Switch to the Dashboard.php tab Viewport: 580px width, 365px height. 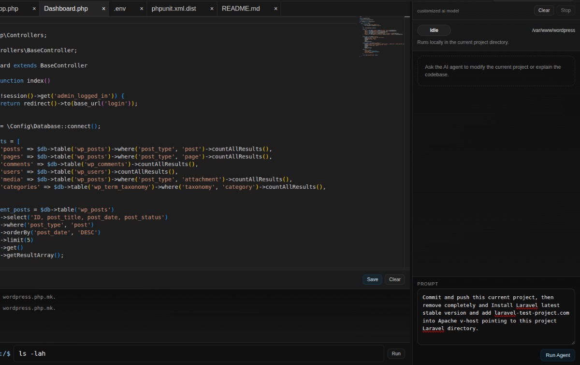pyautogui.click(x=66, y=9)
